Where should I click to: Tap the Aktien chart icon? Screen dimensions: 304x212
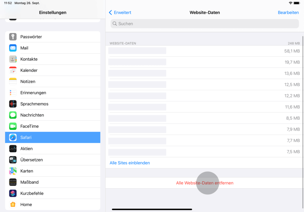[13, 149]
